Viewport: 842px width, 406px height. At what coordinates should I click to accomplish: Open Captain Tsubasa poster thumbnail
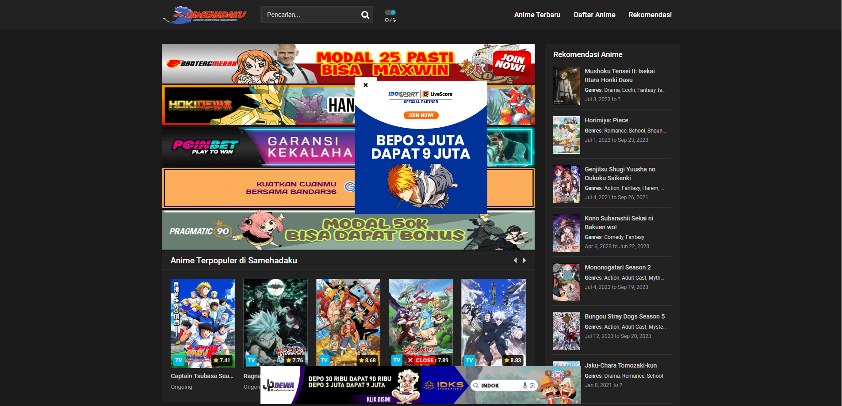click(x=203, y=323)
